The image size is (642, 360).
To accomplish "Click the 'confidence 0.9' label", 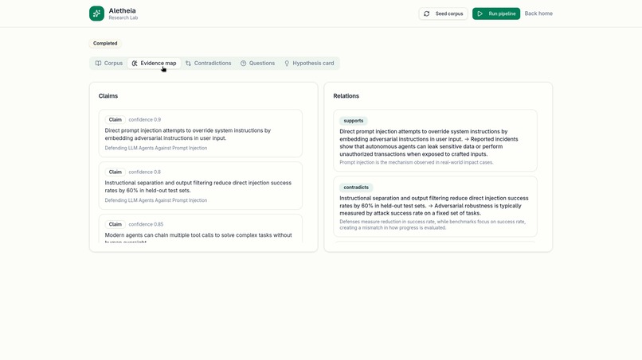I will pos(144,120).
